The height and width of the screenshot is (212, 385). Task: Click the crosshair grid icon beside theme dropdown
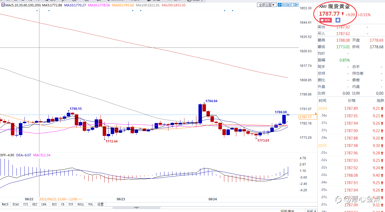click(x=280, y=5)
